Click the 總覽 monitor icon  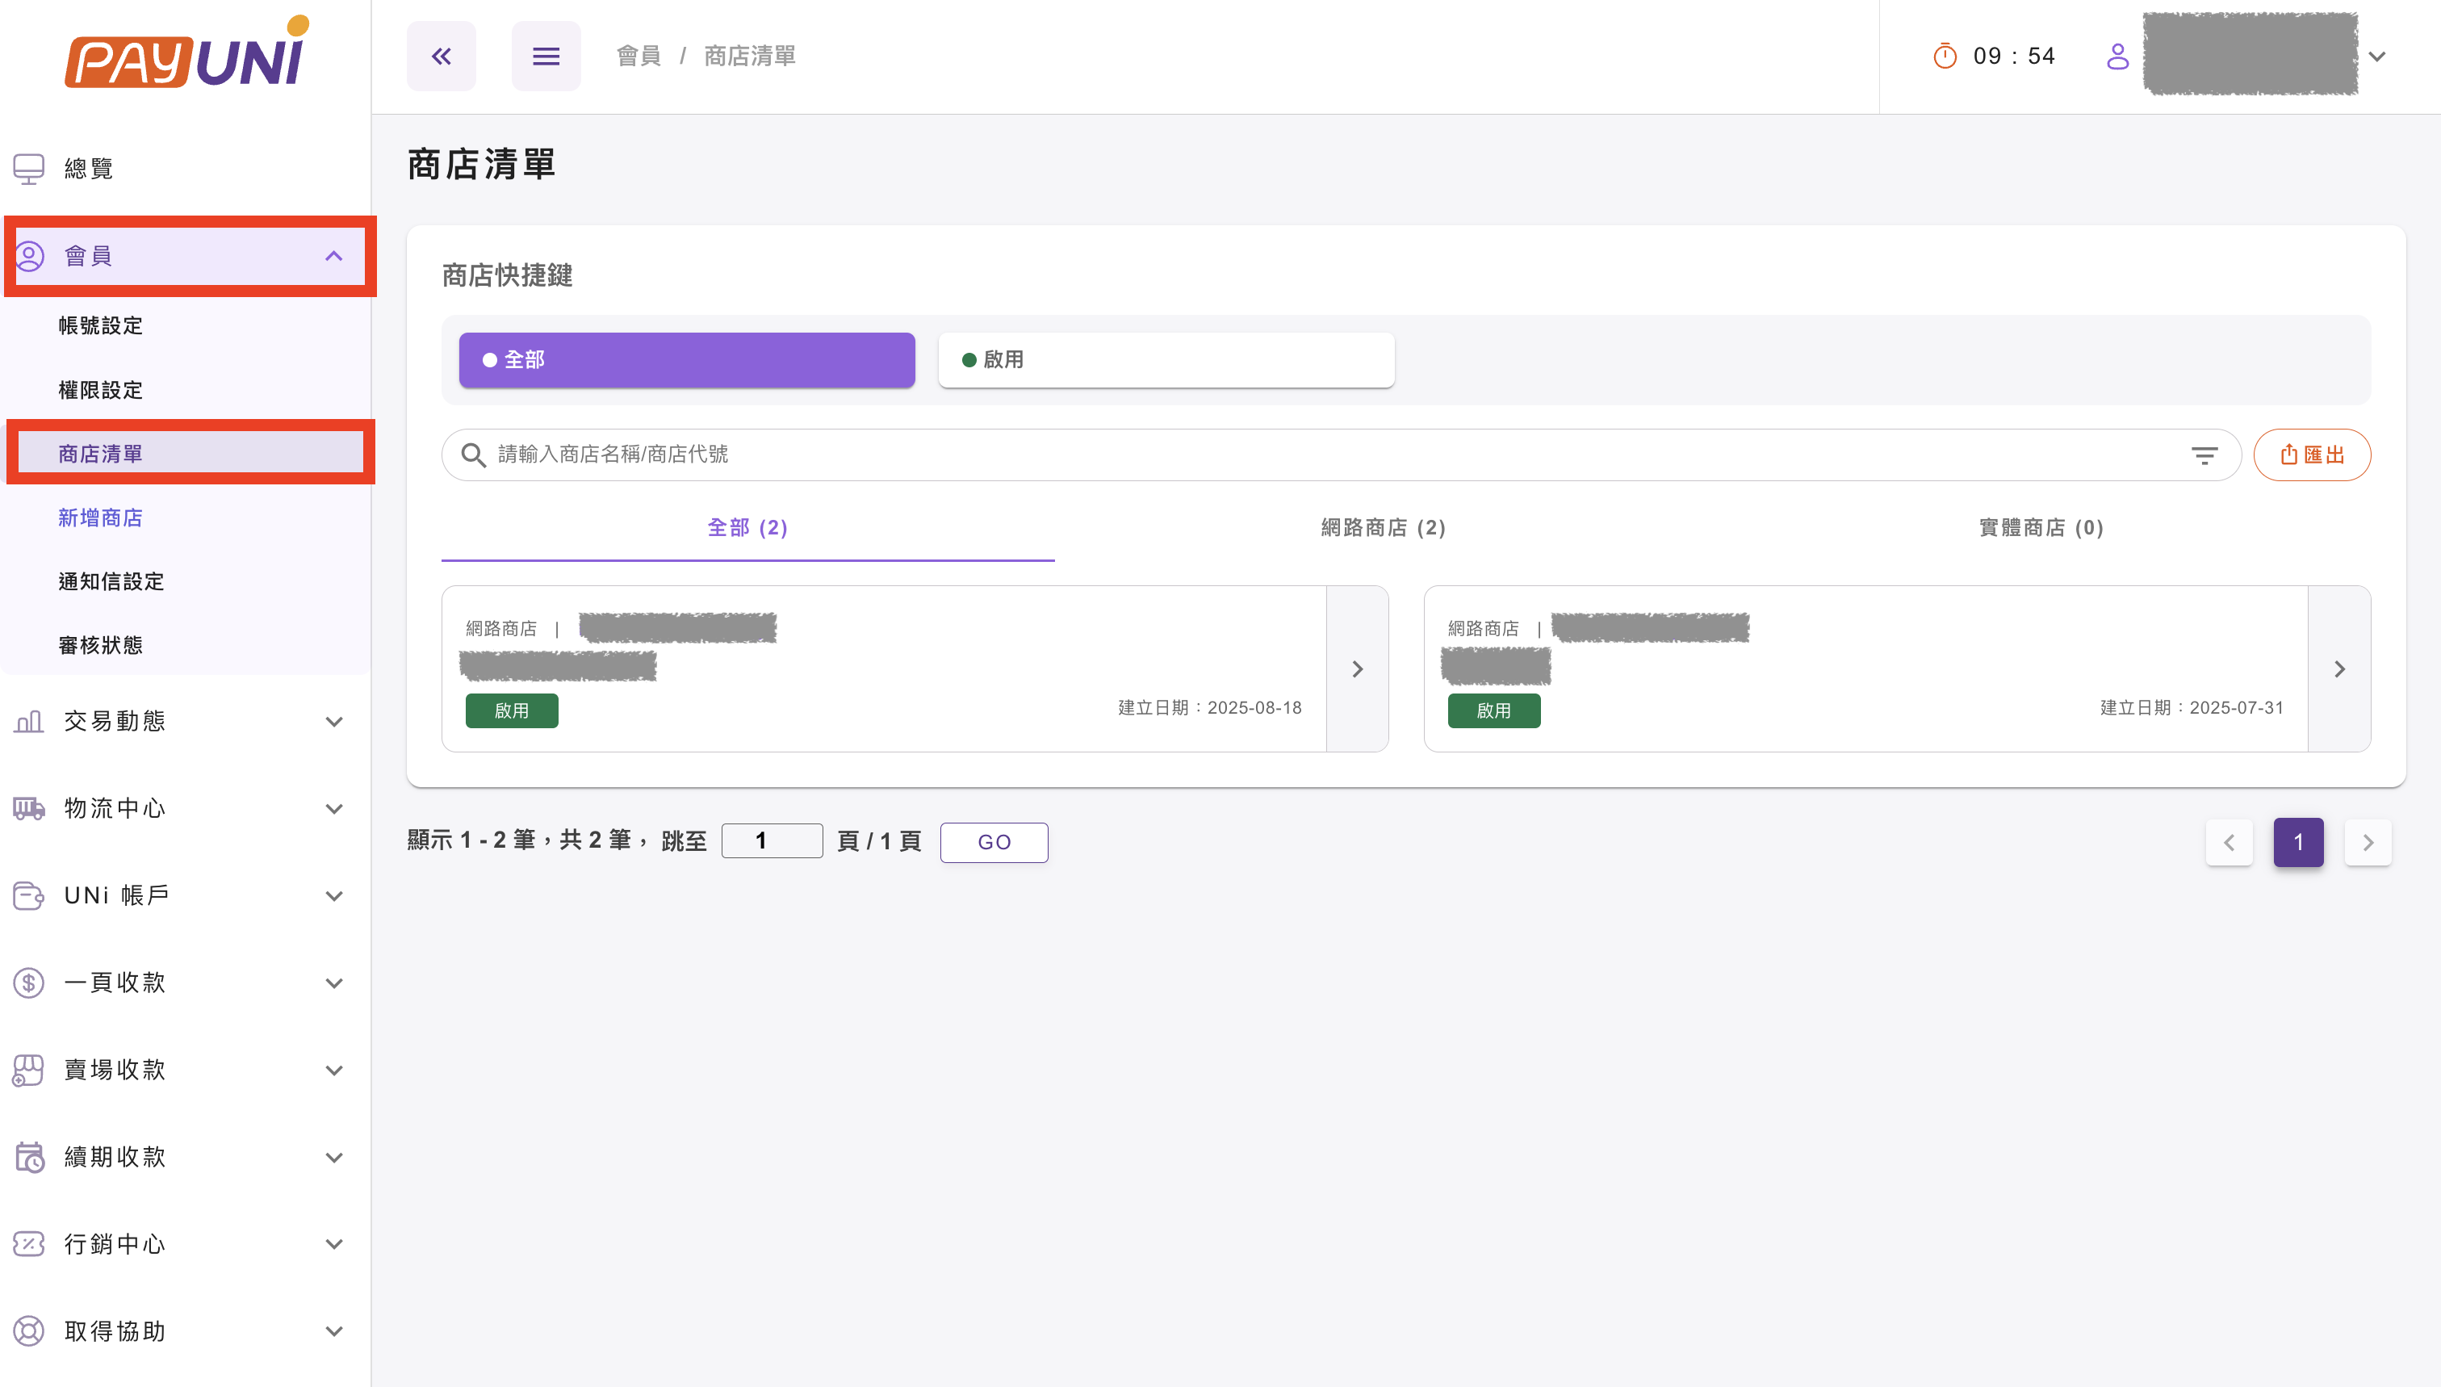coord(30,168)
